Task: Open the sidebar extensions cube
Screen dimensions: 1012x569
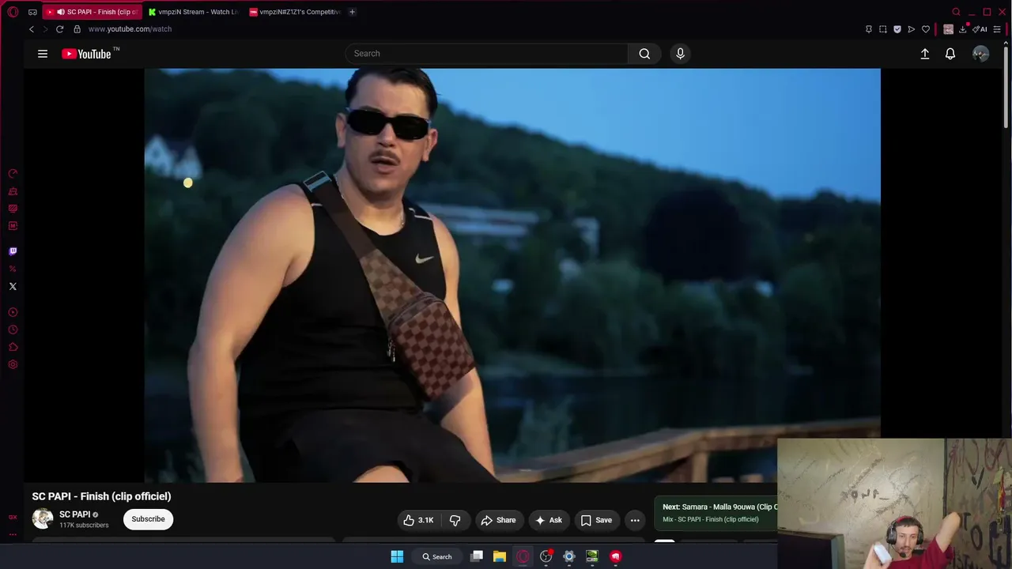Action: point(13,347)
